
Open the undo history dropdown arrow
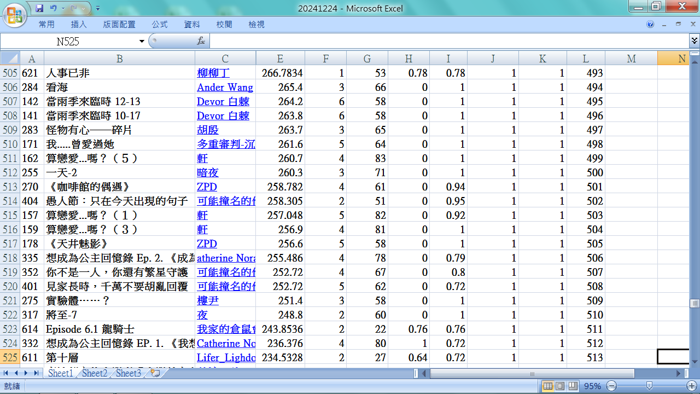[x=63, y=9]
